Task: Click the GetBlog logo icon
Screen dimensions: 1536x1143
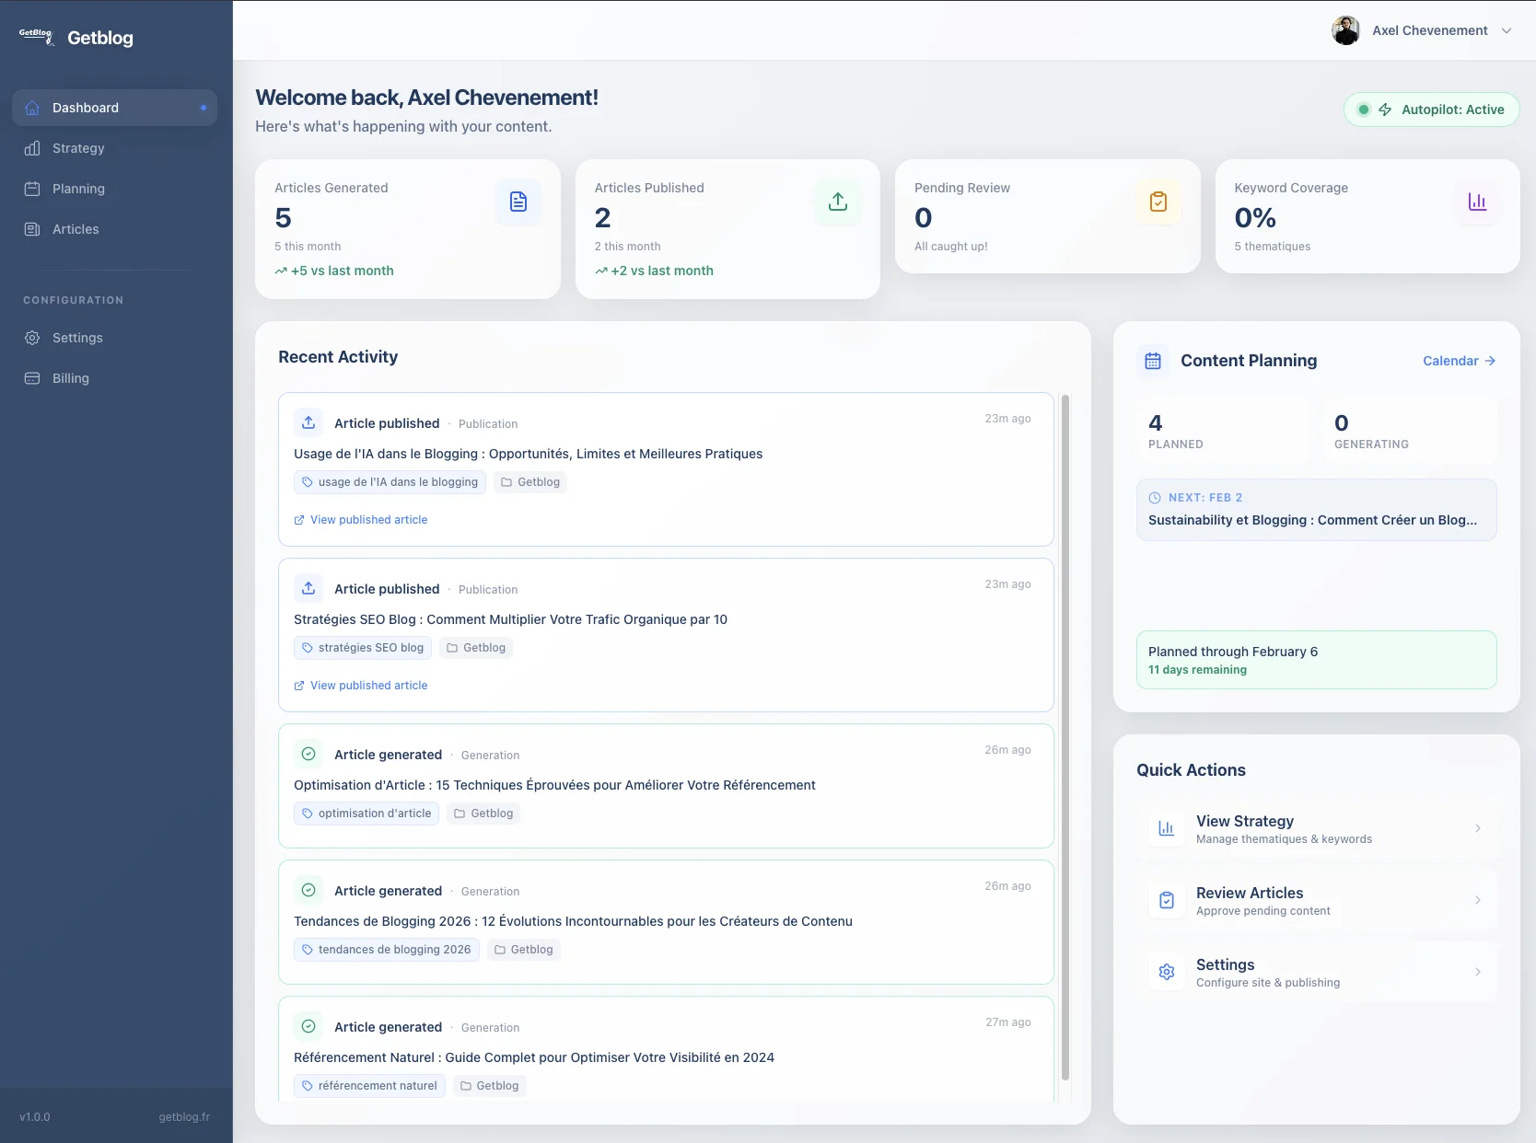Action: 35,36
